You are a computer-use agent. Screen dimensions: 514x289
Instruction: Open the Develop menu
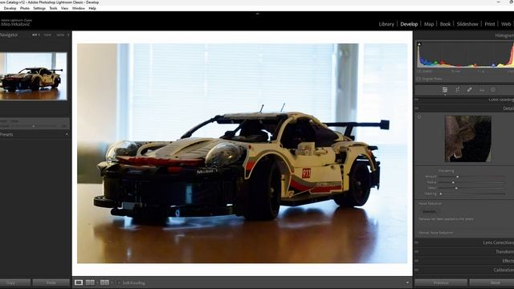pyautogui.click(x=10, y=9)
